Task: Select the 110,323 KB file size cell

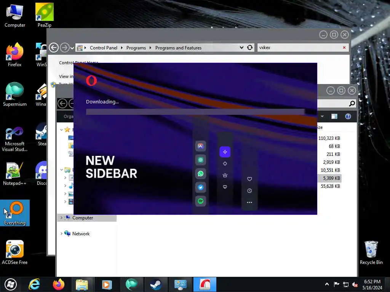Action: tap(329, 138)
